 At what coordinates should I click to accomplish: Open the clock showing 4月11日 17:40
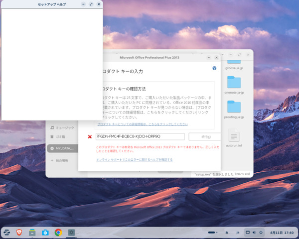coord(282,233)
